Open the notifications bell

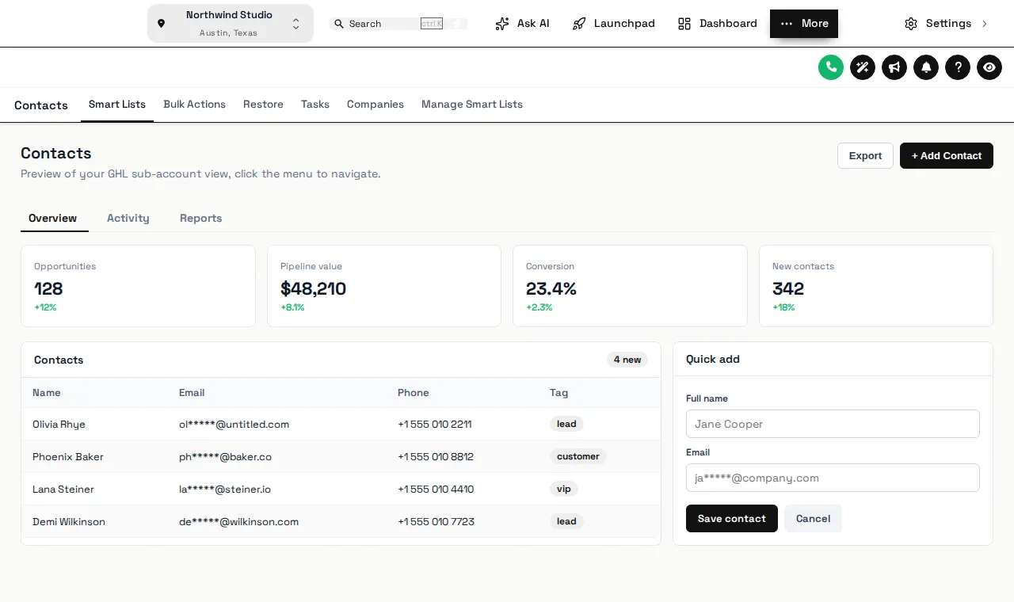926,67
